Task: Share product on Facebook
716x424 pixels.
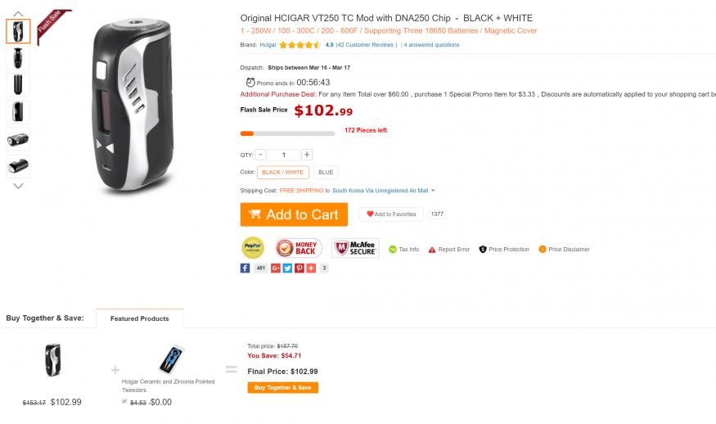Action: coord(245,268)
